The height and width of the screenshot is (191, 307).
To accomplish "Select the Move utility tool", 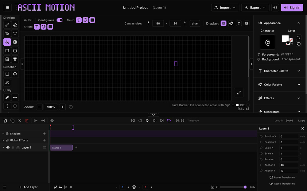I will click(15, 106).
